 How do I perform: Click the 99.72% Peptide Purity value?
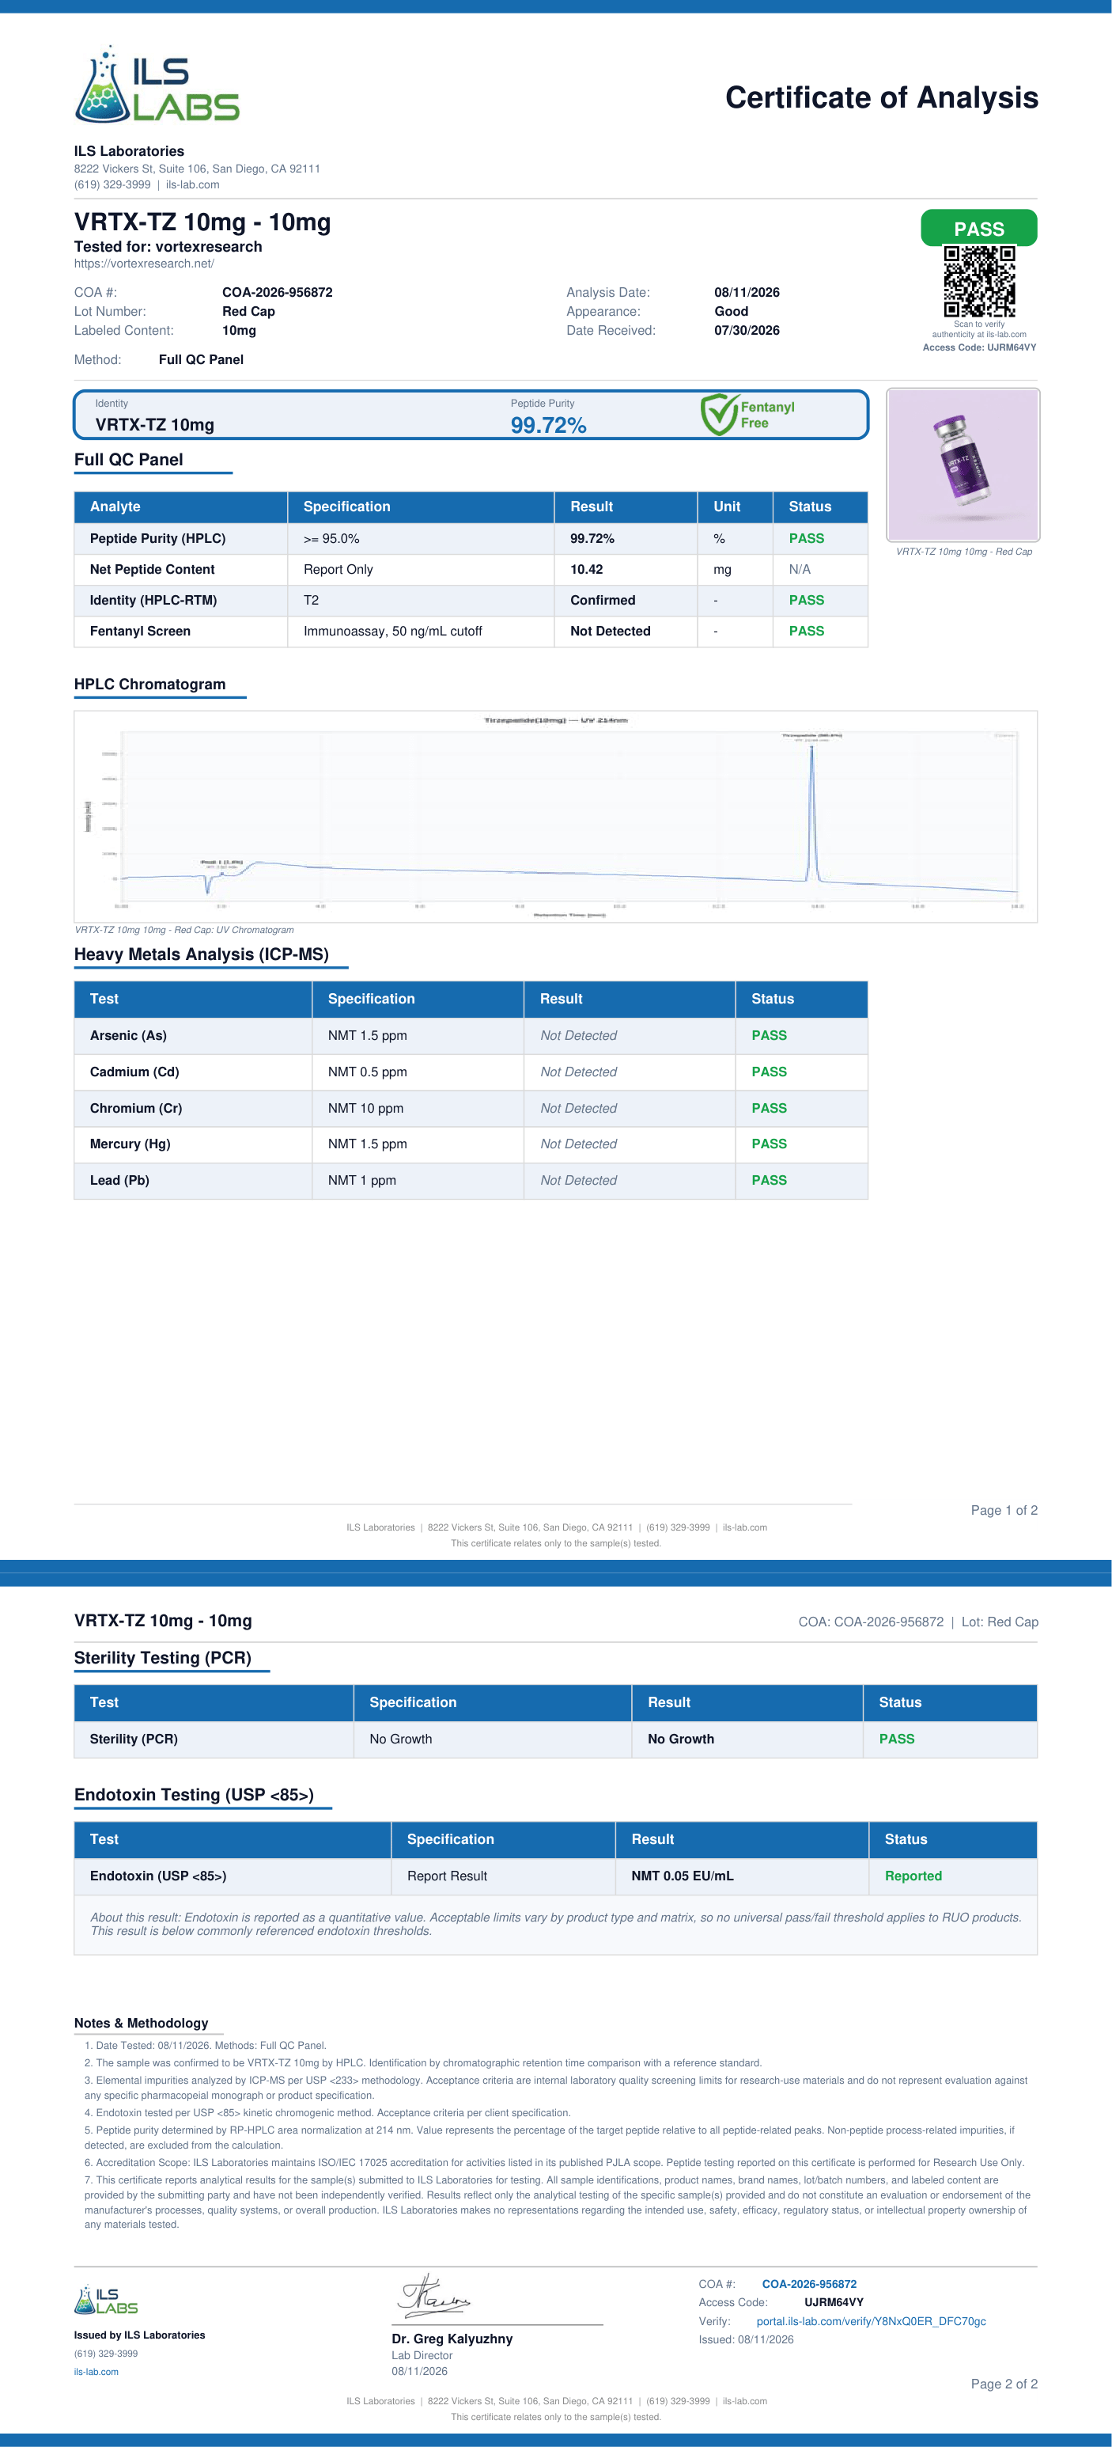[x=548, y=426]
